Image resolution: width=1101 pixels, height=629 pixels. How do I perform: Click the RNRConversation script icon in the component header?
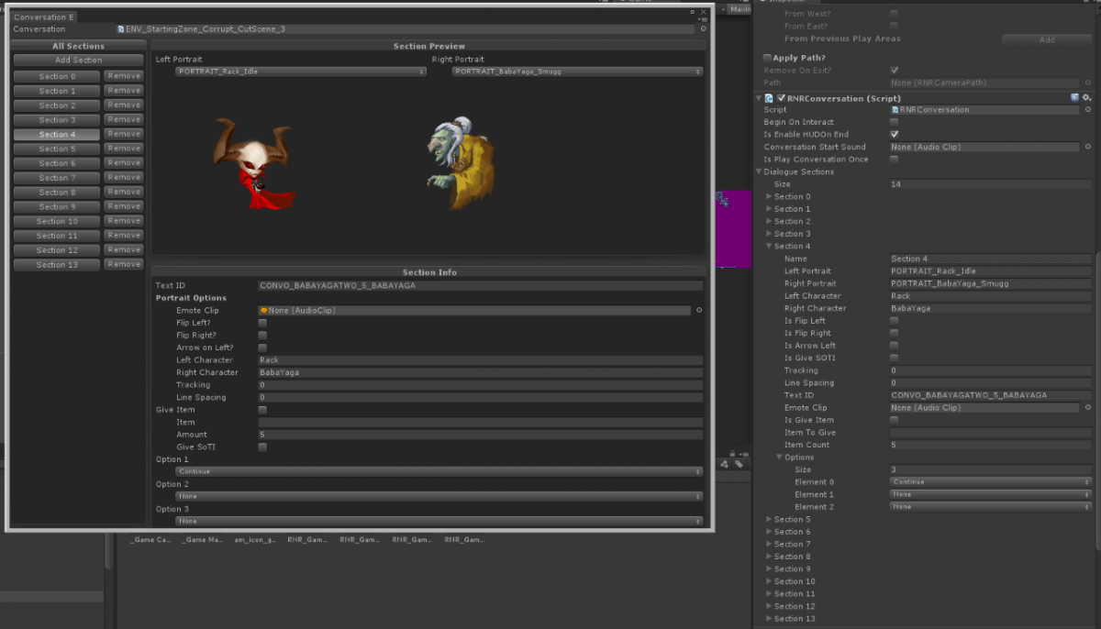[769, 98]
